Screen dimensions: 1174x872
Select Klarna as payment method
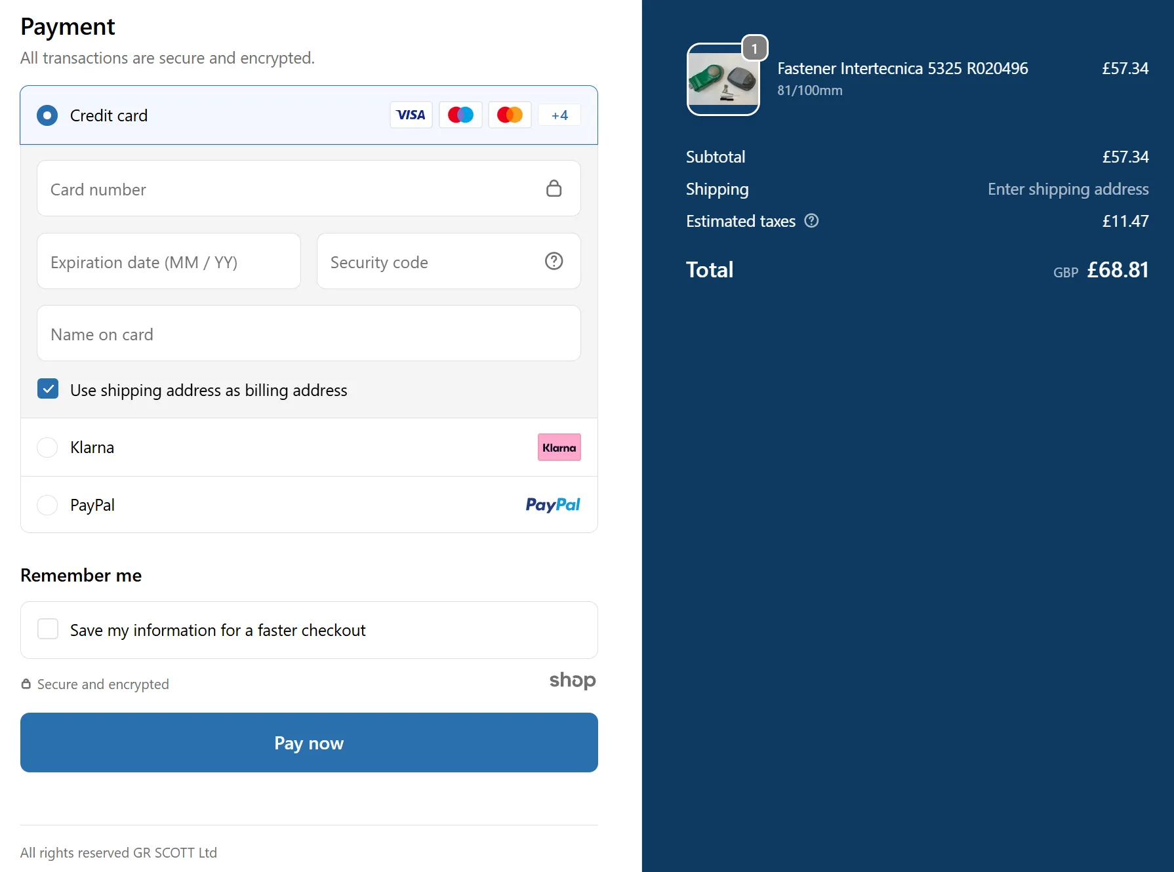point(47,447)
